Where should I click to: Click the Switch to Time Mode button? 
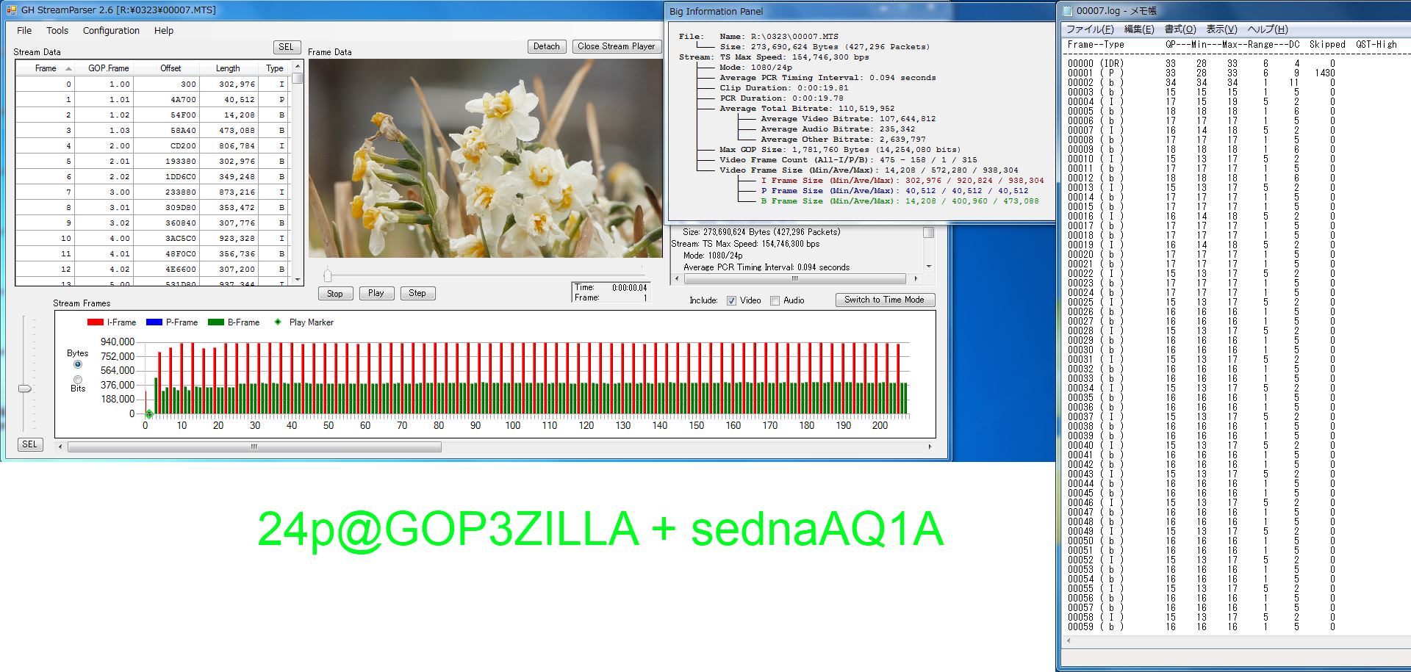884,300
